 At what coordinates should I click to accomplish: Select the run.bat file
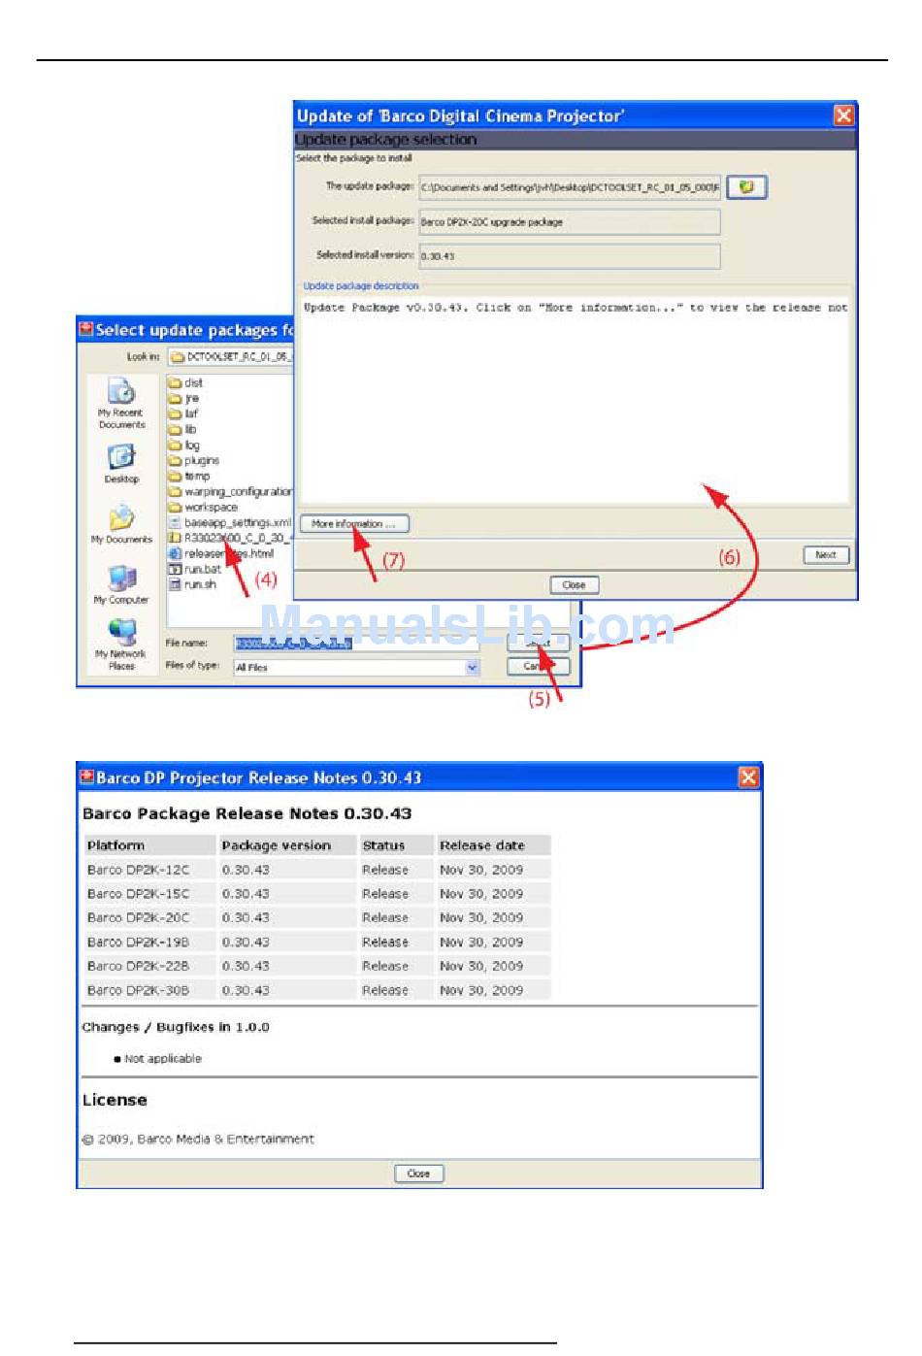(195, 569)
